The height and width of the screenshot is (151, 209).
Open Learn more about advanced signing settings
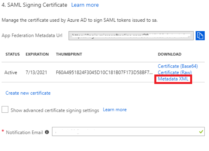[x=115, y=109]
